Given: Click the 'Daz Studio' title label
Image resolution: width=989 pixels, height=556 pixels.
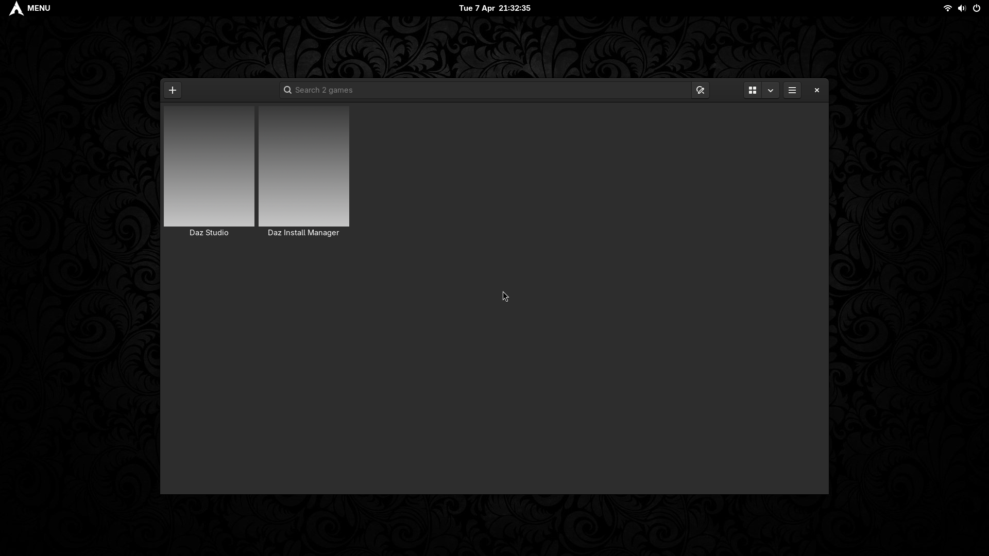Looking at the screenshot, I should tap(209, 233).
